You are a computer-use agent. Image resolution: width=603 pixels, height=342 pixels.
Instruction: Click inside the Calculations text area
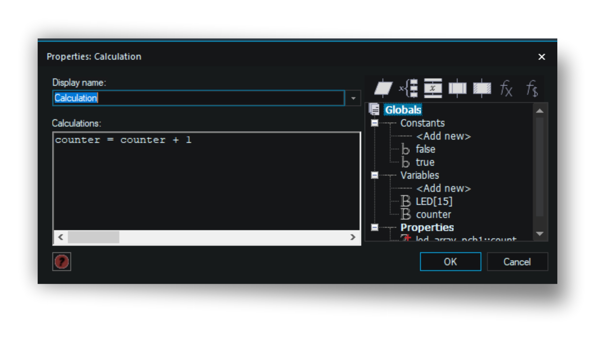coord(207,181)
